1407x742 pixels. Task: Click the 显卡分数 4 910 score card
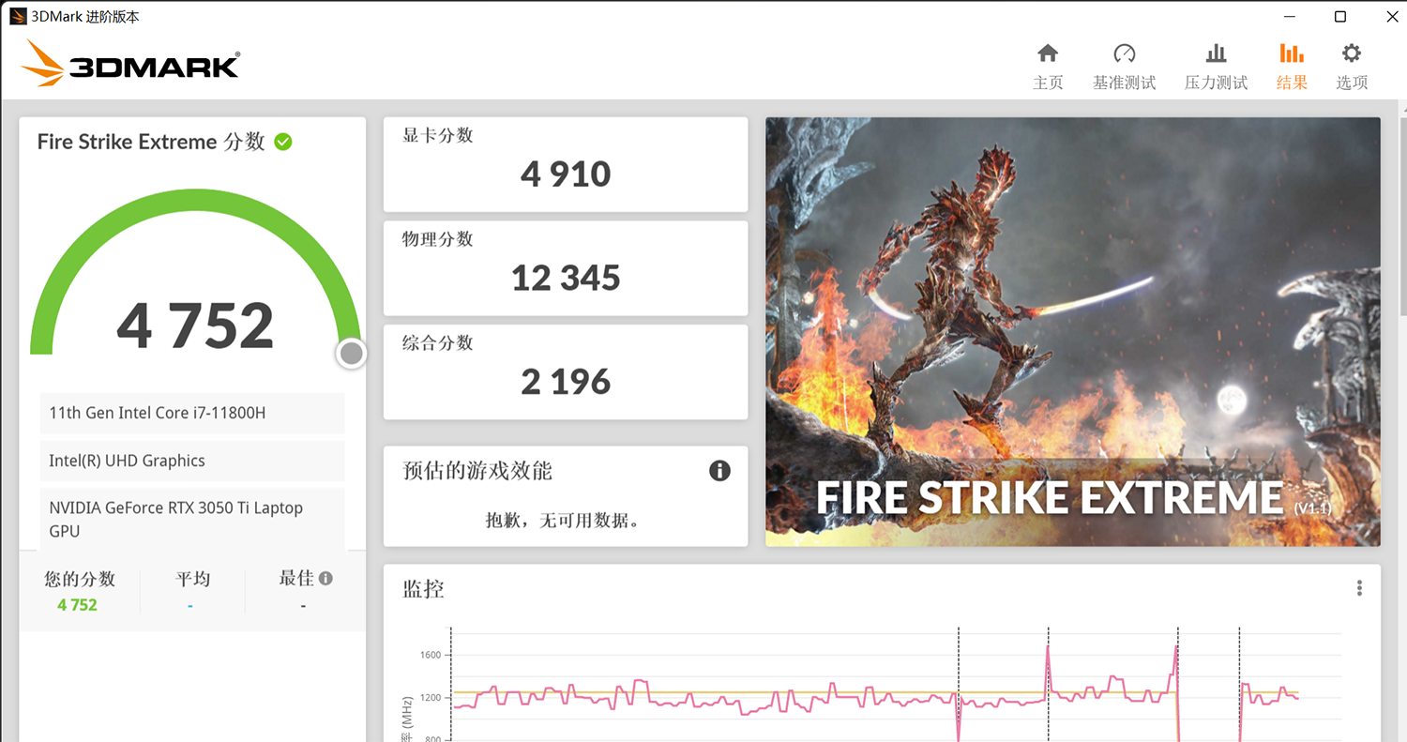566,164
